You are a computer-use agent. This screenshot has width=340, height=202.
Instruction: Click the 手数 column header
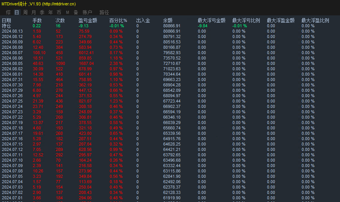(37, 20)
